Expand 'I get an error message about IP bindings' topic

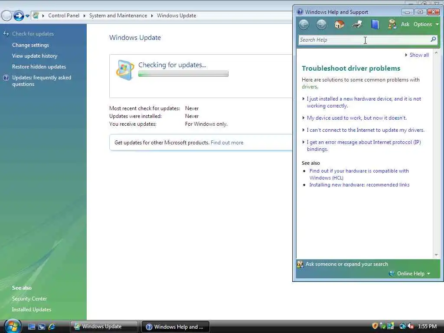[x=364, y=146]
